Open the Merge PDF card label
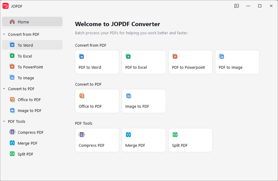Viewport: 278px width, 181px height. [135, 145]
